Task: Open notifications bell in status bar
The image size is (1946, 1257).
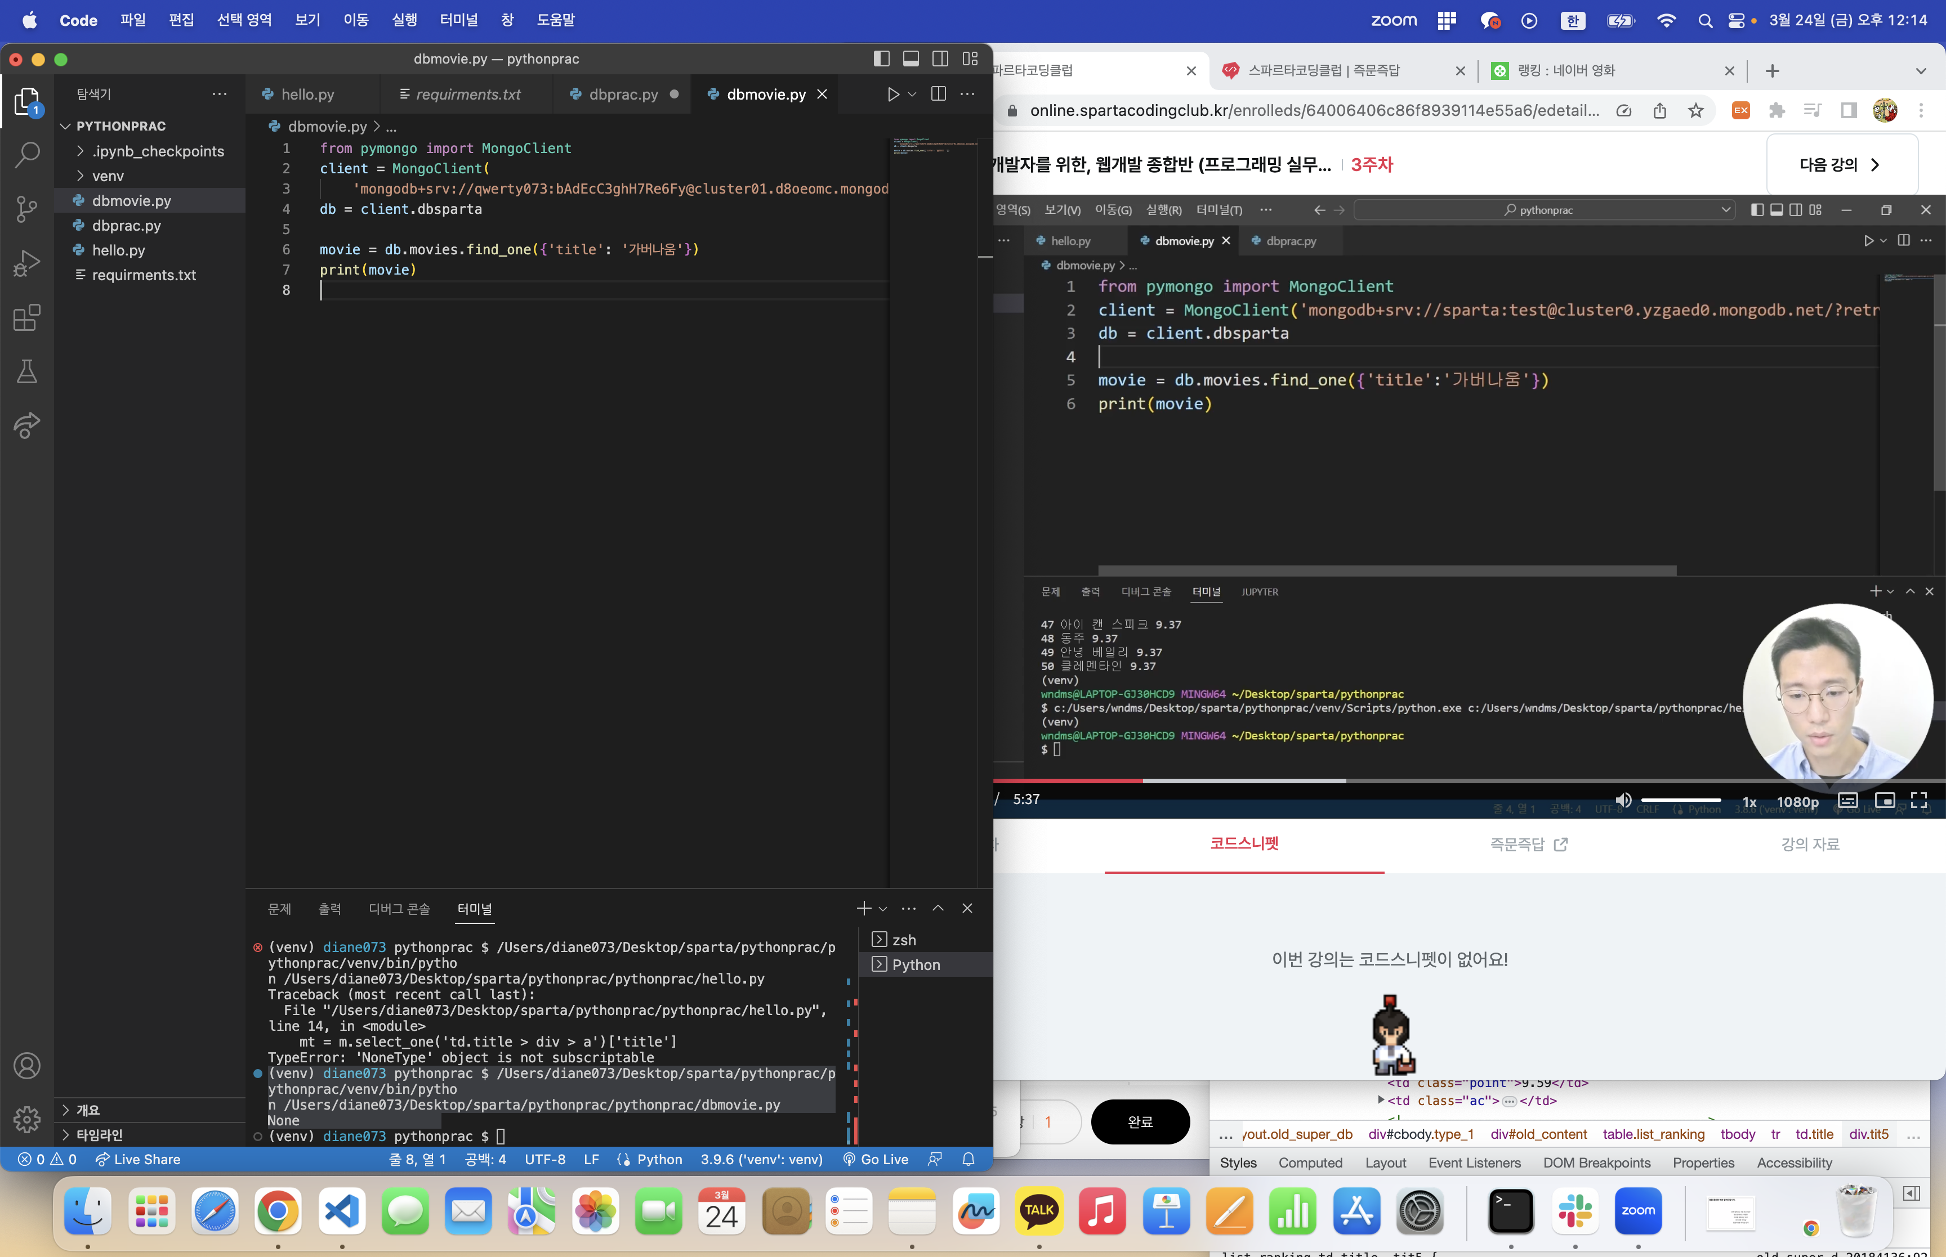Action: coord(968,1159)
